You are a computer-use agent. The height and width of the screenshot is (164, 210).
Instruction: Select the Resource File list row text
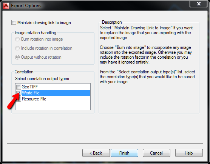34,99
